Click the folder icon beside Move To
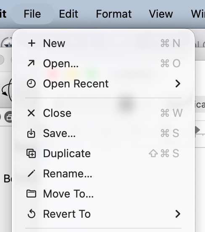The image size is (205, 232). pyautogui.click(x=31, y=194)
